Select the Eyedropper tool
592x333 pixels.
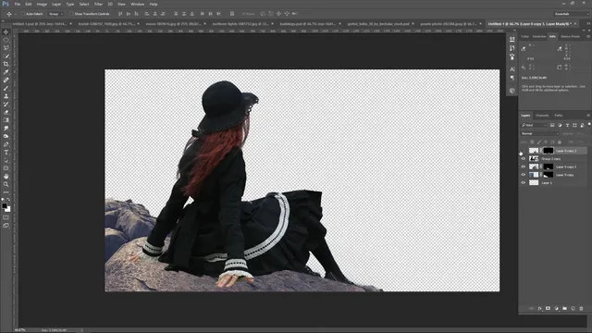(x=6, y=72)
